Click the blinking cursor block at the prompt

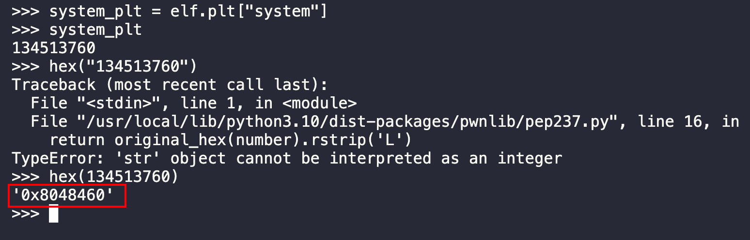pyautogui.click(x=54, y=214)
